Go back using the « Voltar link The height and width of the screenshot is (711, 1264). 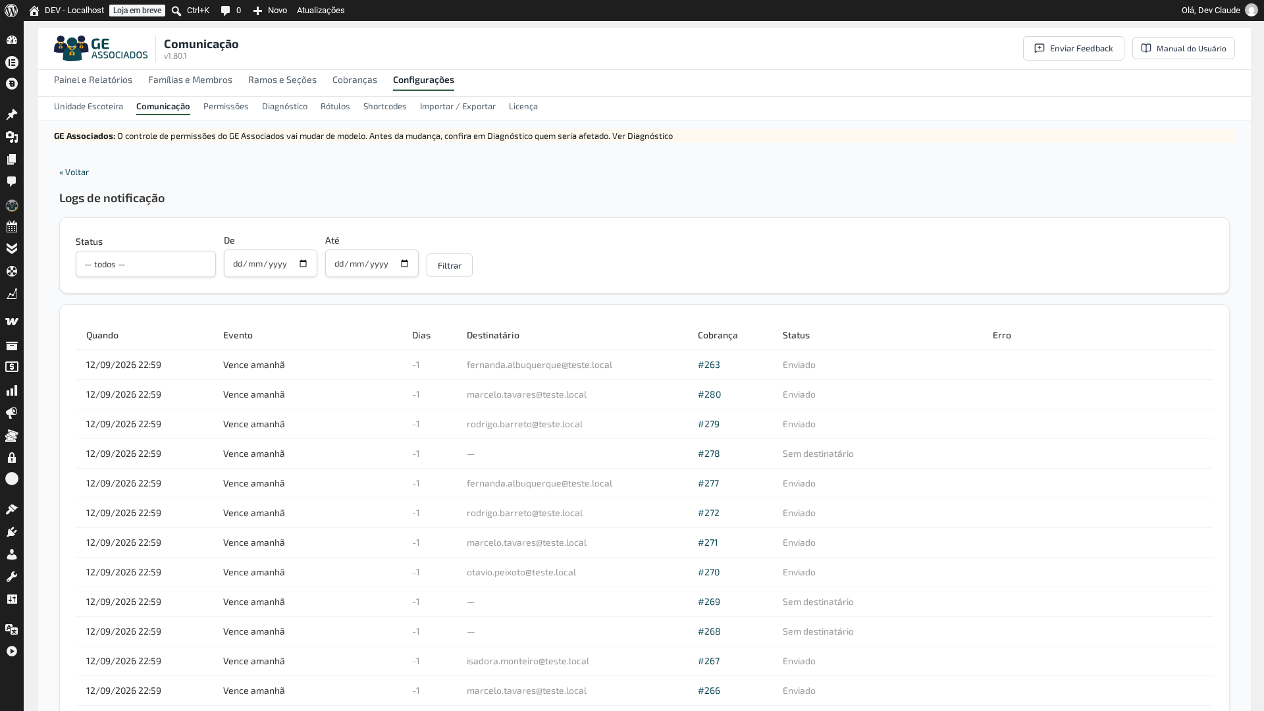pyautogui.click(x=74, y=172)
